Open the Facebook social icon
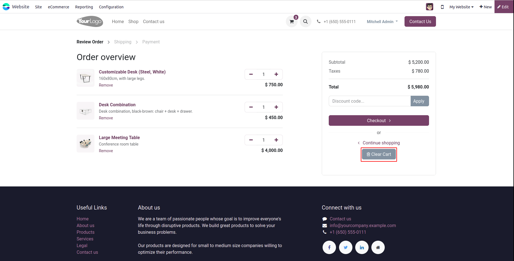 point(329,247)
